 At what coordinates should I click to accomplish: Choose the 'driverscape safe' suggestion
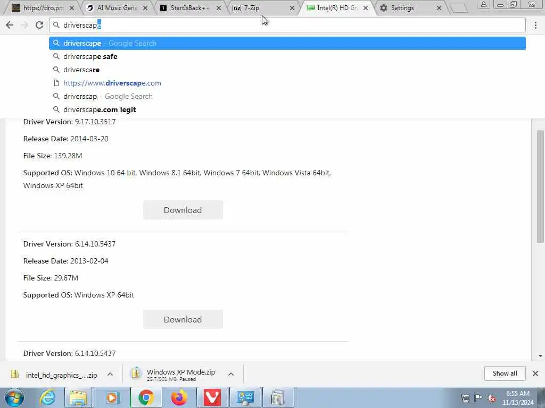click(x=287, y=56)
